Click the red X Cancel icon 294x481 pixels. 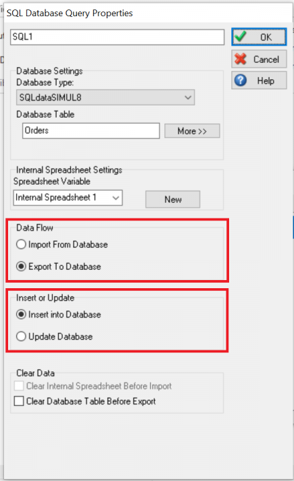(241, 59)
